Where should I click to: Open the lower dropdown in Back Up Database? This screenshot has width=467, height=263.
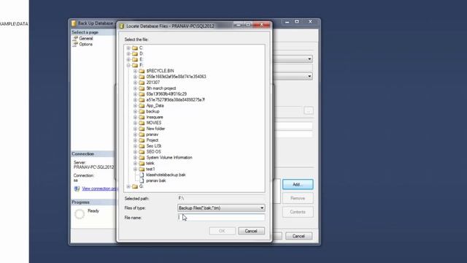309,76
